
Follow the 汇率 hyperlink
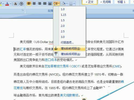click(23, 49)
